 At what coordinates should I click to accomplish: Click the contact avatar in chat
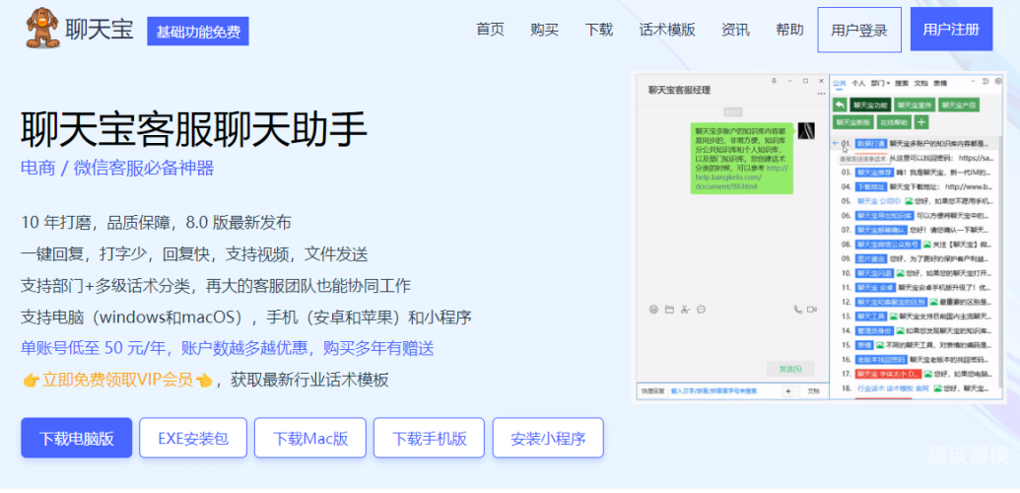(x=806, y=131)
